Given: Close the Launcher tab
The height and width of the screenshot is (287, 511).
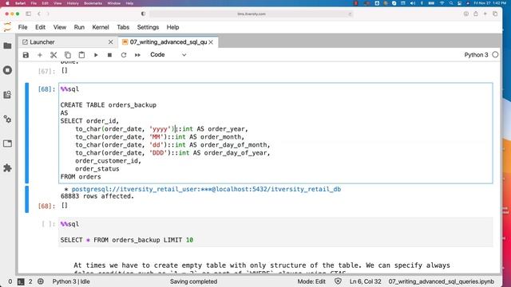Looking at the screenshot, I should (110, 42).
